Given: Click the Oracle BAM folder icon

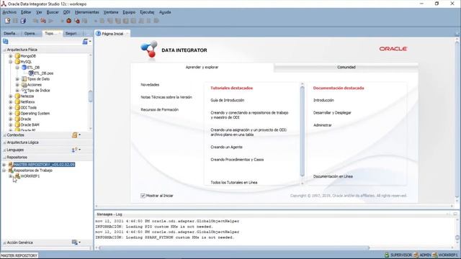Looking at the screenshot, I should tap(17, 124).
